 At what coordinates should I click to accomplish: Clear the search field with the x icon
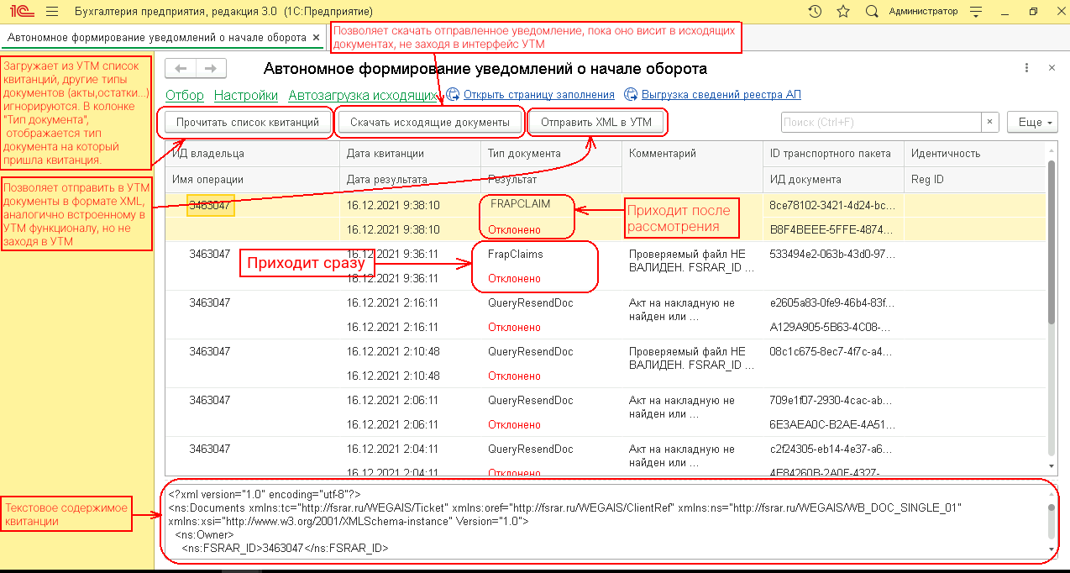990,122
